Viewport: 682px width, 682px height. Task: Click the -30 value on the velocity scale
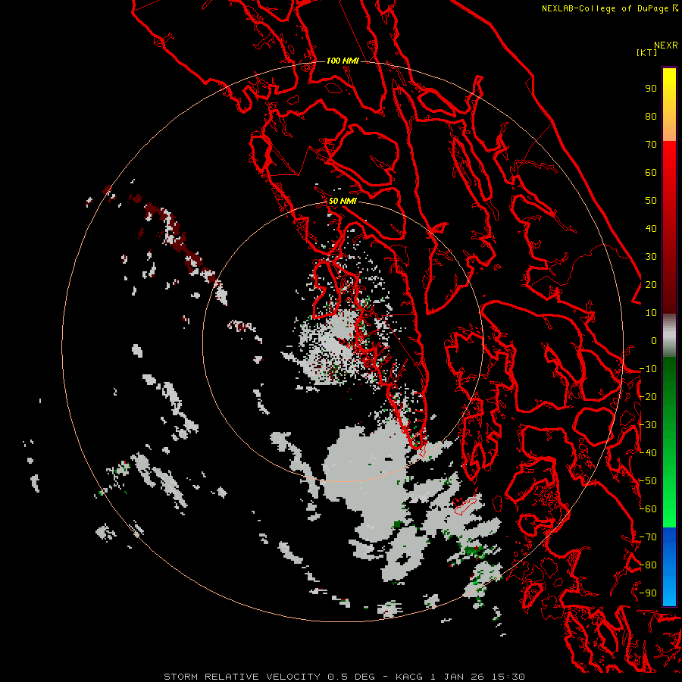click(648, 425)
